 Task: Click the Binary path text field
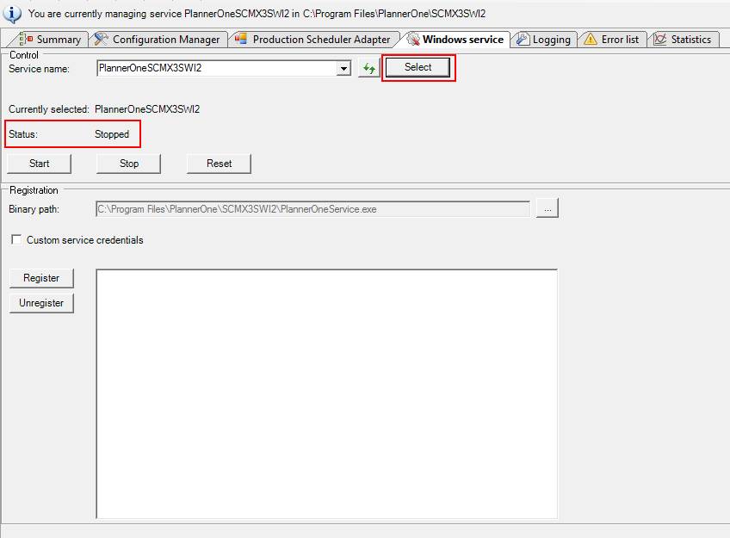(x=312, y=209)
